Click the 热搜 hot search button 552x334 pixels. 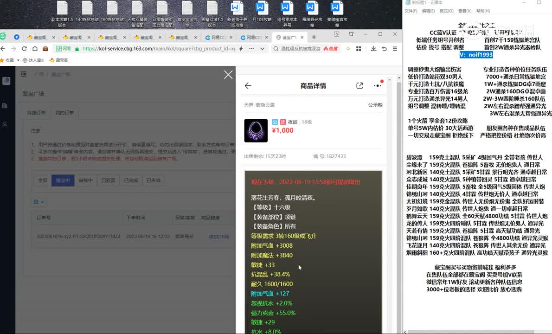click(331, 49)
